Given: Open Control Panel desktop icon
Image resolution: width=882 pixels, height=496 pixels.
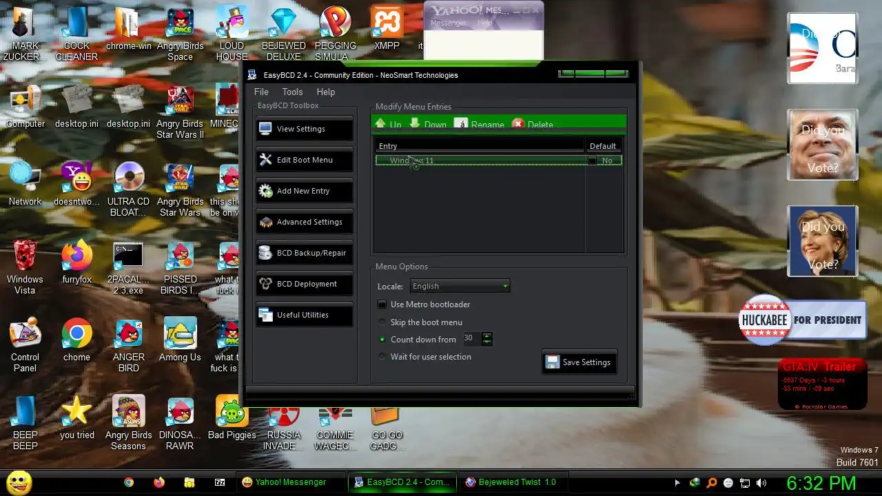Looking at the screenshot, I should [25, 345].
